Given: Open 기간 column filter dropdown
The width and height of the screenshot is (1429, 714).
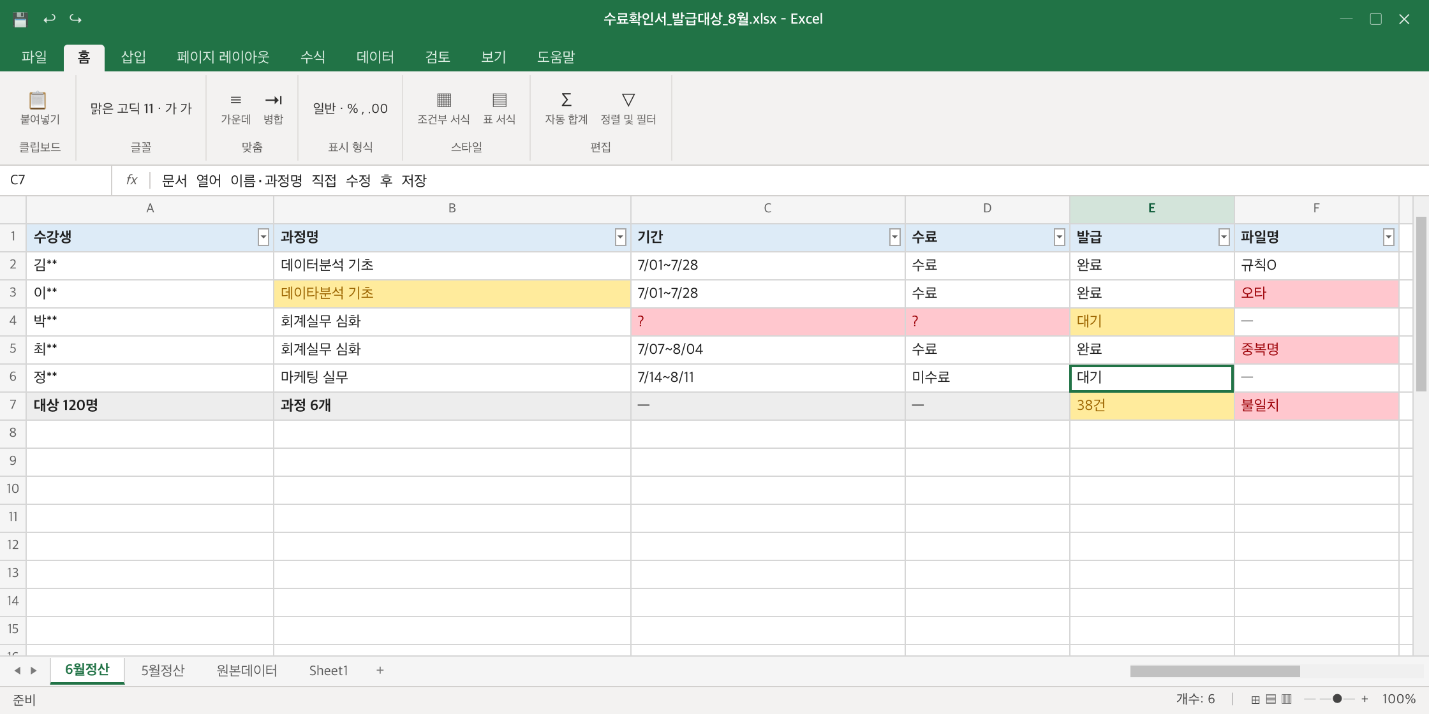Looking at the screenshot, I should pyautogui.click(x=894, y=238).
